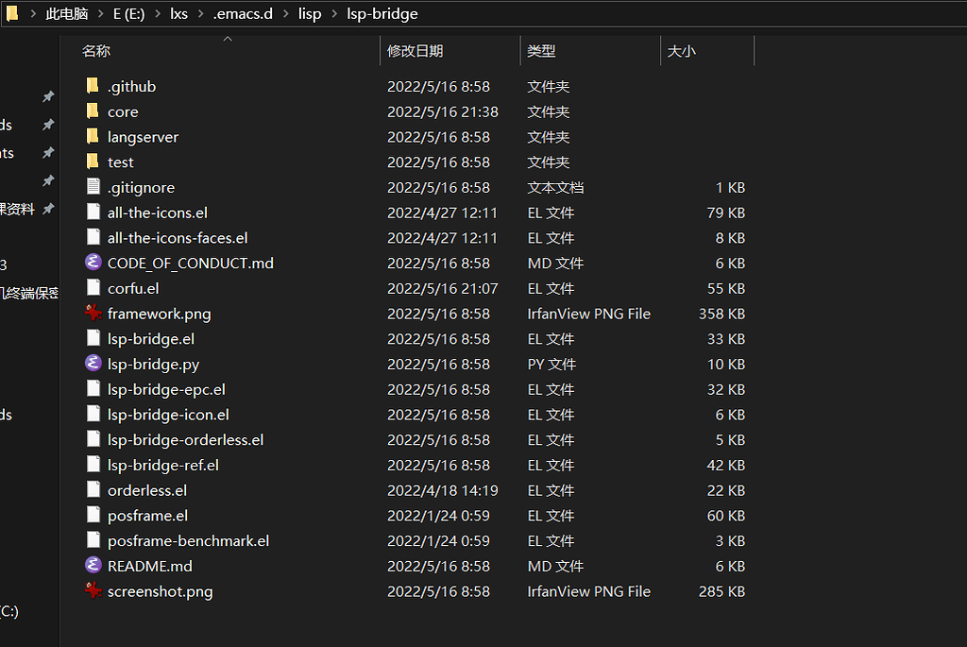Open the .gitignore text document
The image size is (967, 647).
pyautogui.click(x=142, y=187)
